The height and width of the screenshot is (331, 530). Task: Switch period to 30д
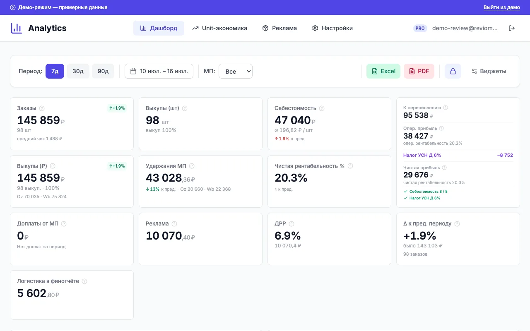click(x=78, y=71)
